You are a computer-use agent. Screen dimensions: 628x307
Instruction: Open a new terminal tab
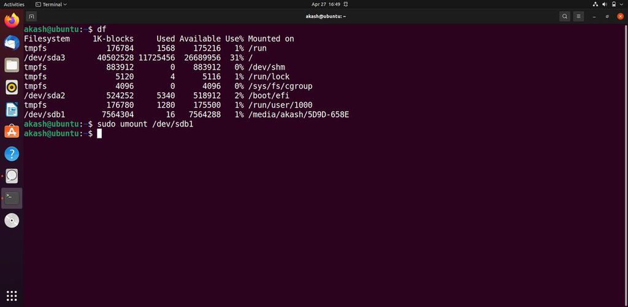(x=32, y=16)
